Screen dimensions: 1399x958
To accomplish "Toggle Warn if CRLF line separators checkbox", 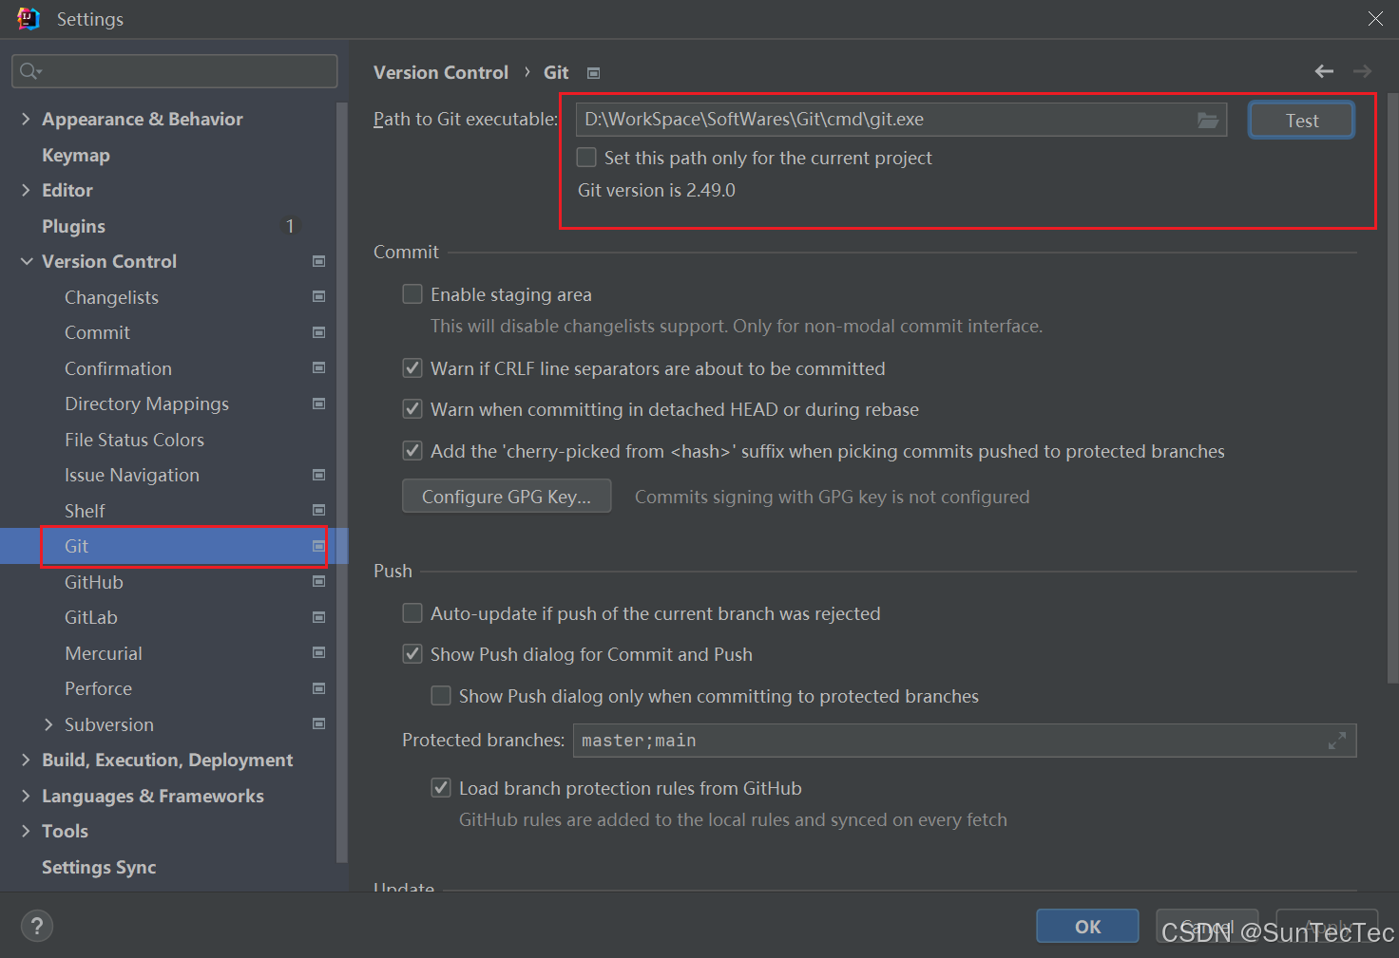I will (412, 368).
